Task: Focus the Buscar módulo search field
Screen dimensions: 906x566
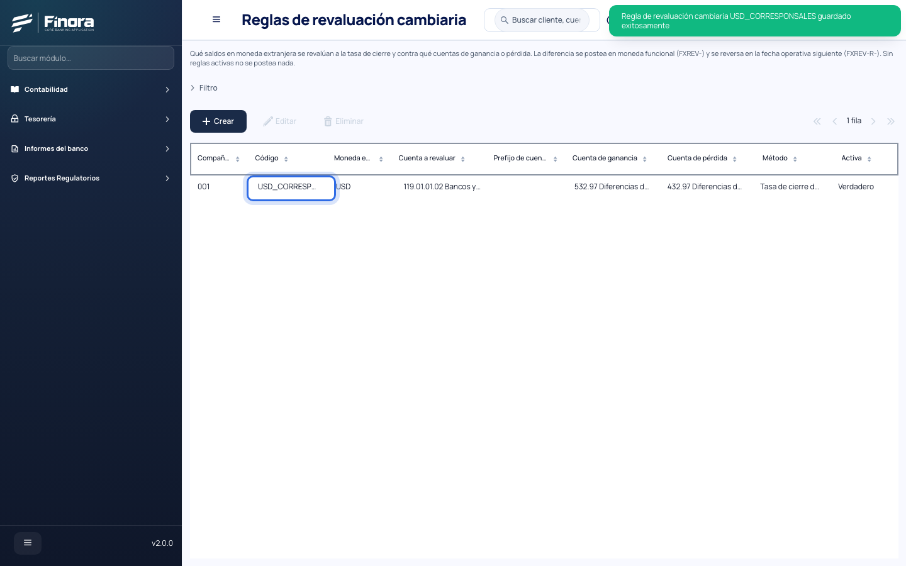Action: coord(91,58)
